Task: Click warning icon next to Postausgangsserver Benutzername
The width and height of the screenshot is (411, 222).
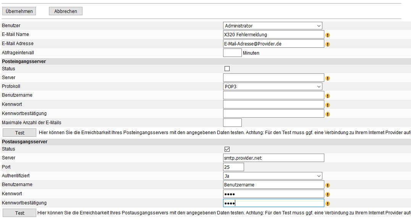Action: pyautogui.click(x=327, y=185)
